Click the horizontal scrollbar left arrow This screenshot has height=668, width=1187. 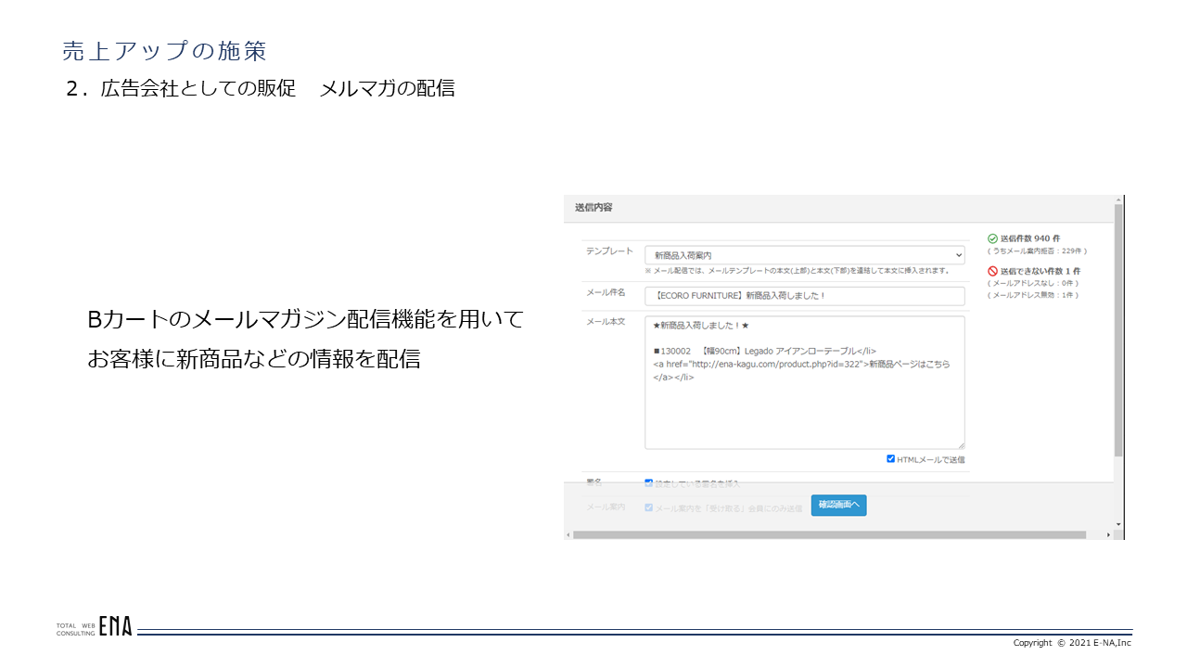(x=568, y=535)
